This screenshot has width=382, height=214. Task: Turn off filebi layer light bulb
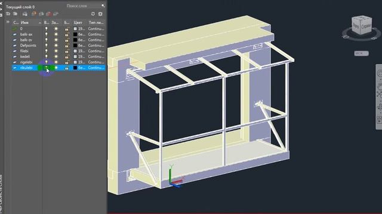point(47,51)
